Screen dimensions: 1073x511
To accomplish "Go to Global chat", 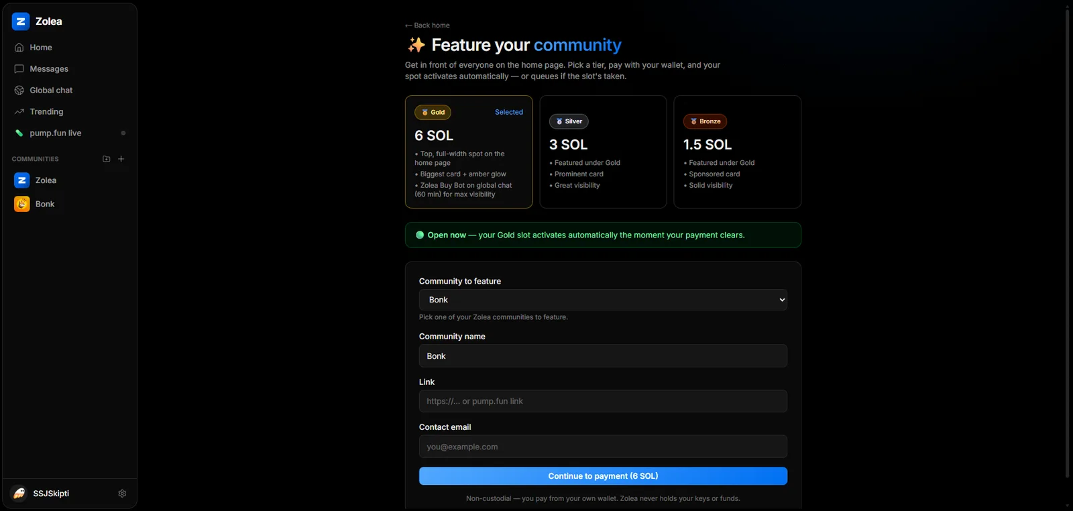I will pos(70,91).
